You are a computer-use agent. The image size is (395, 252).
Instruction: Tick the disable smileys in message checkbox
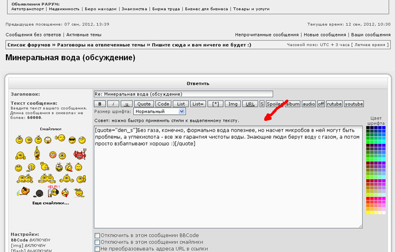tap(97, 242)
